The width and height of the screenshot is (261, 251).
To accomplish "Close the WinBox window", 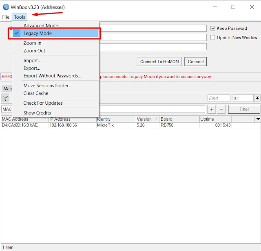I will click(x=252, y=7).
